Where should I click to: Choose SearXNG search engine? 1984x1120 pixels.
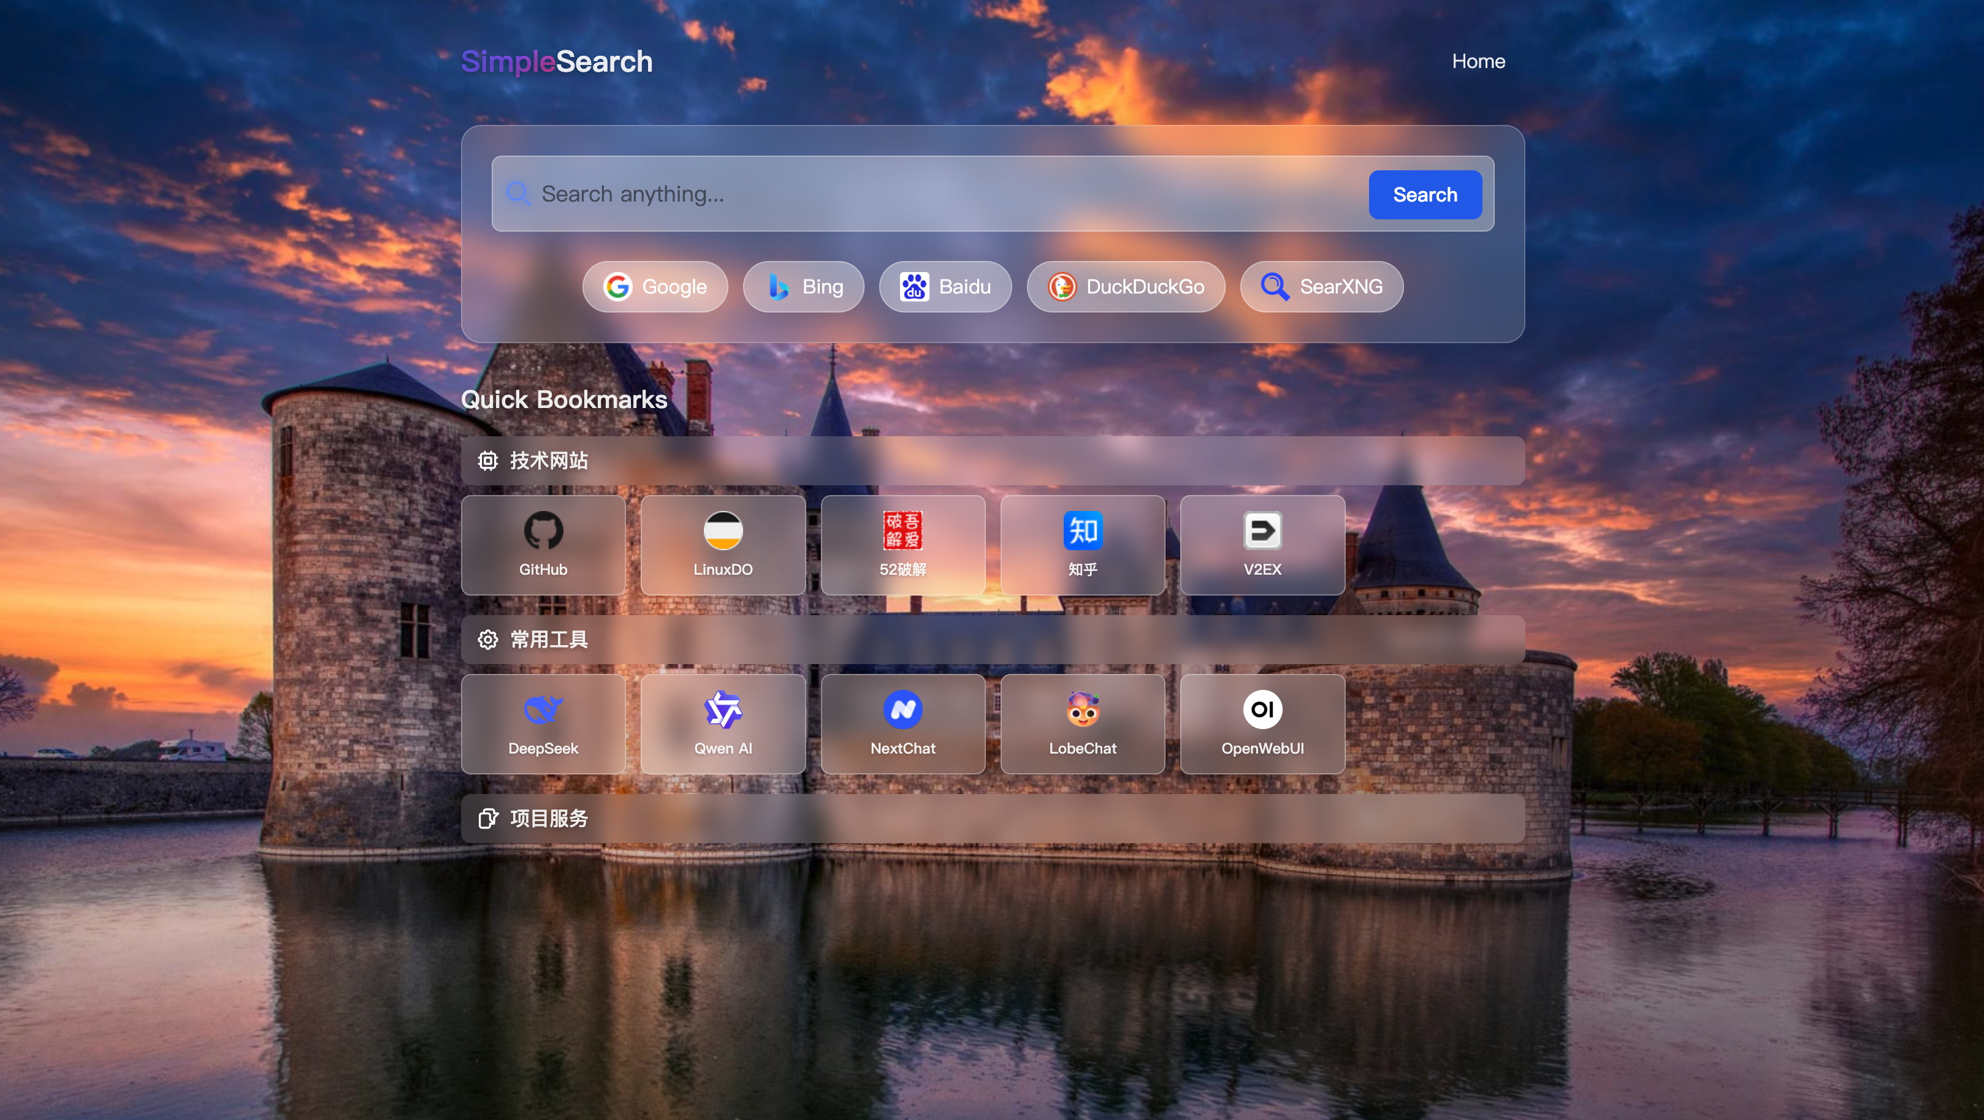point(1321,286)
